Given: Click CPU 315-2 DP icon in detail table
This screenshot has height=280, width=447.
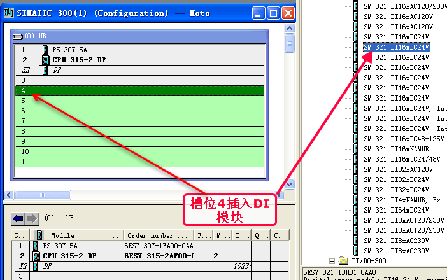Looking at the screenshot, I should [36, 256].
